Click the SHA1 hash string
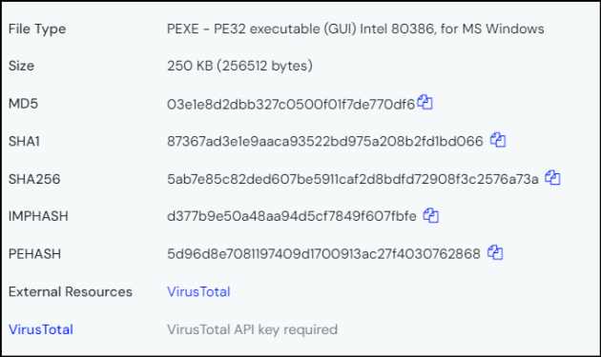This screenshot has width=601, height=357. click(325, 142)
